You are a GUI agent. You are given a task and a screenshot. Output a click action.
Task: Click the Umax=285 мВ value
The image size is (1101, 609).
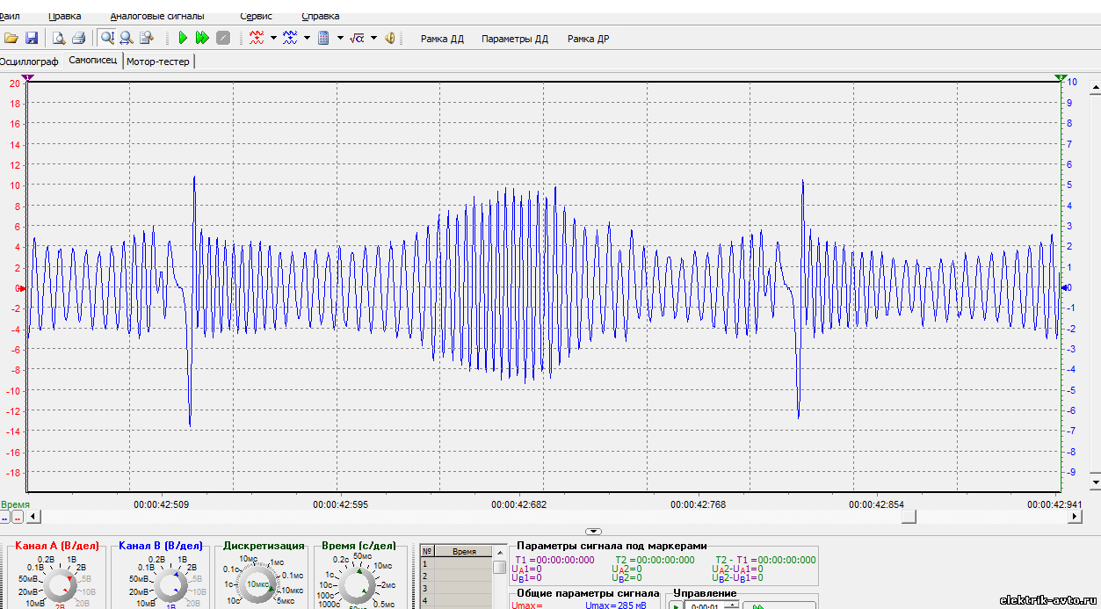618,605
